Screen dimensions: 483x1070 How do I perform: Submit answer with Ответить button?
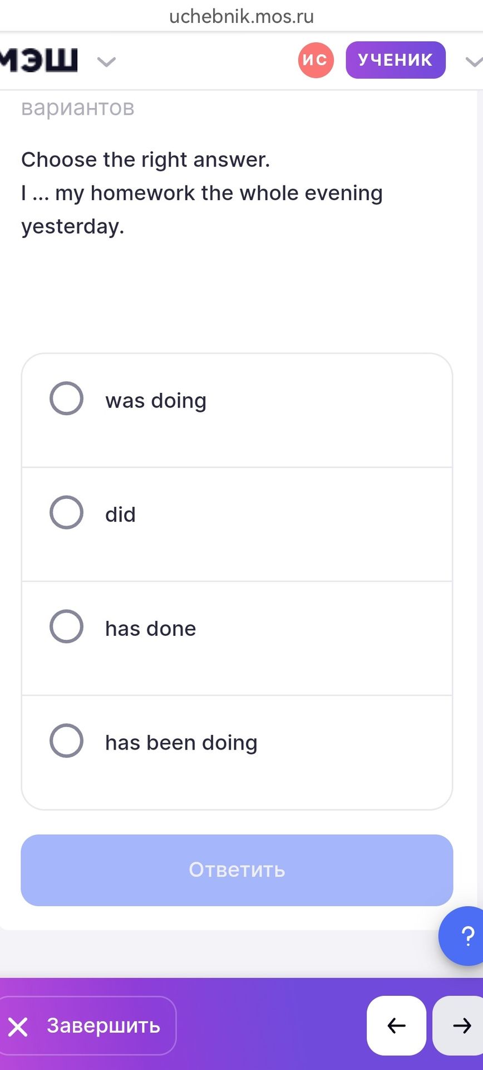[x=237, y=870]
